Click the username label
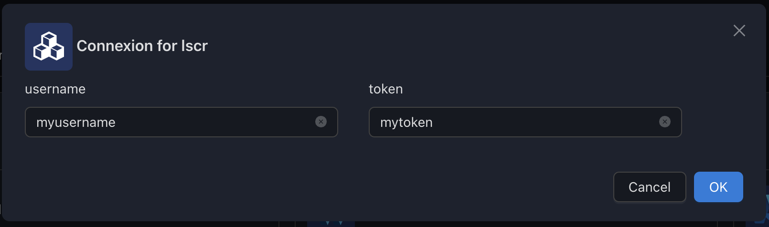 pos(55,89)
